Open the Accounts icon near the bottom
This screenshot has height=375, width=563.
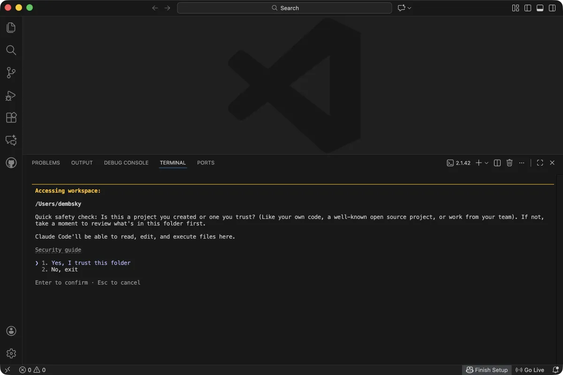[x=11, y=331]
